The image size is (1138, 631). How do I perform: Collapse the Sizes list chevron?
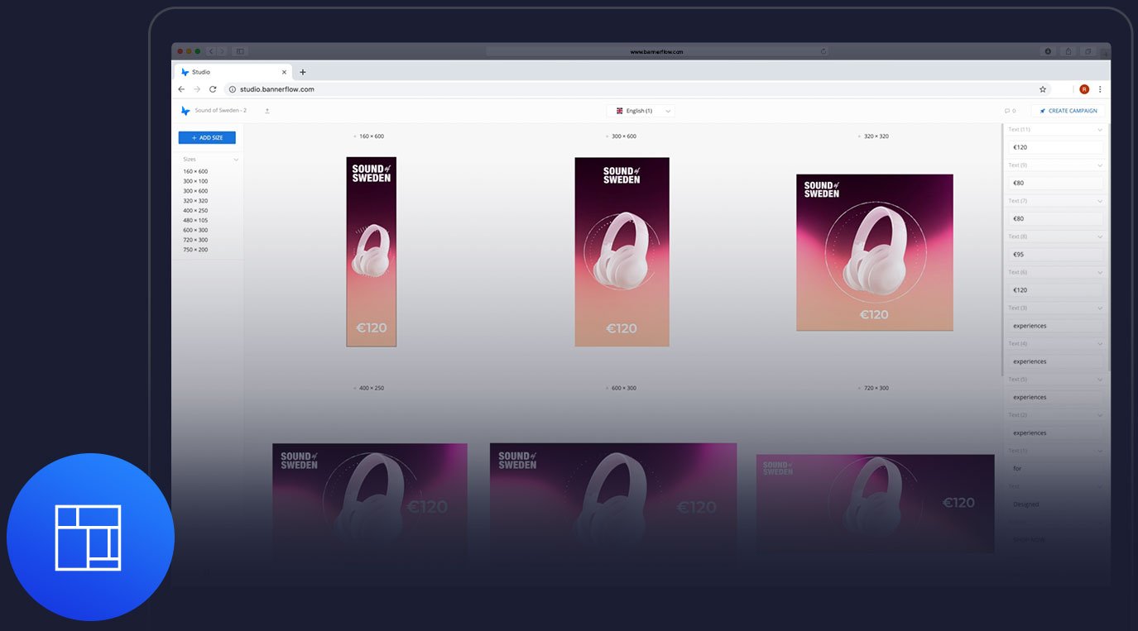236,160
